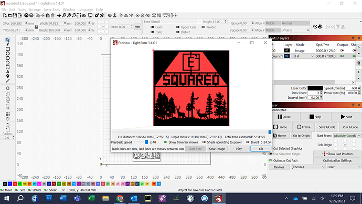Click the Optimization Settings button
362x204 pixels.
[337, 160]
